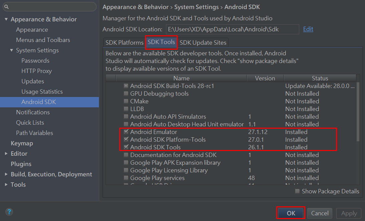
Task: Check Google Play Licensing Library checkbox
Action: [x=126, y=170]
